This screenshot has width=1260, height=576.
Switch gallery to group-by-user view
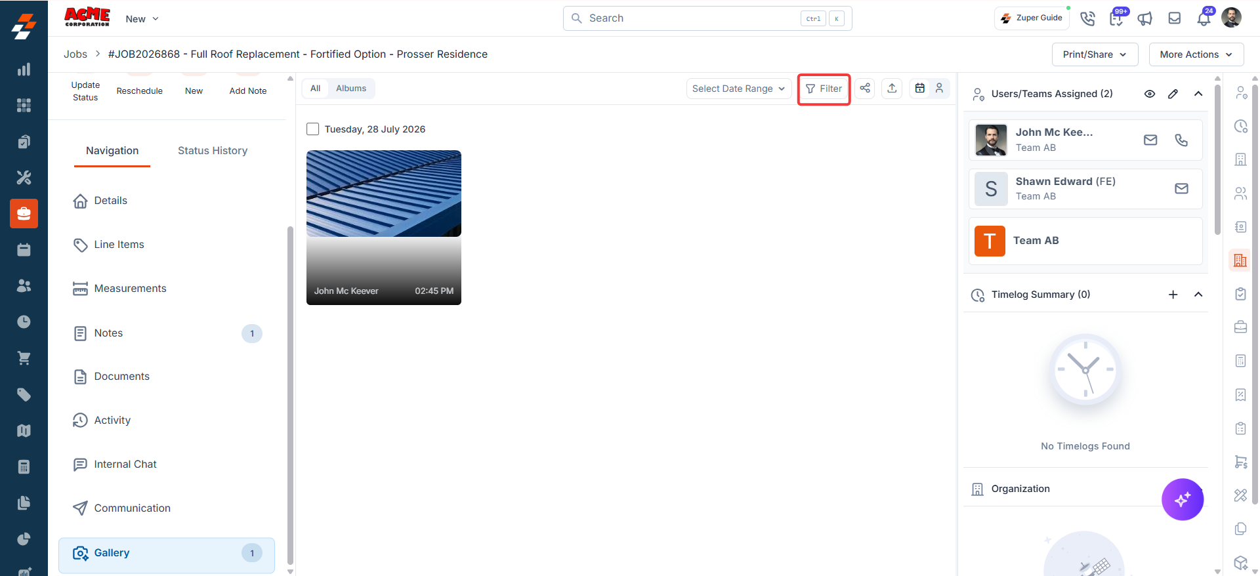point(939,89)
